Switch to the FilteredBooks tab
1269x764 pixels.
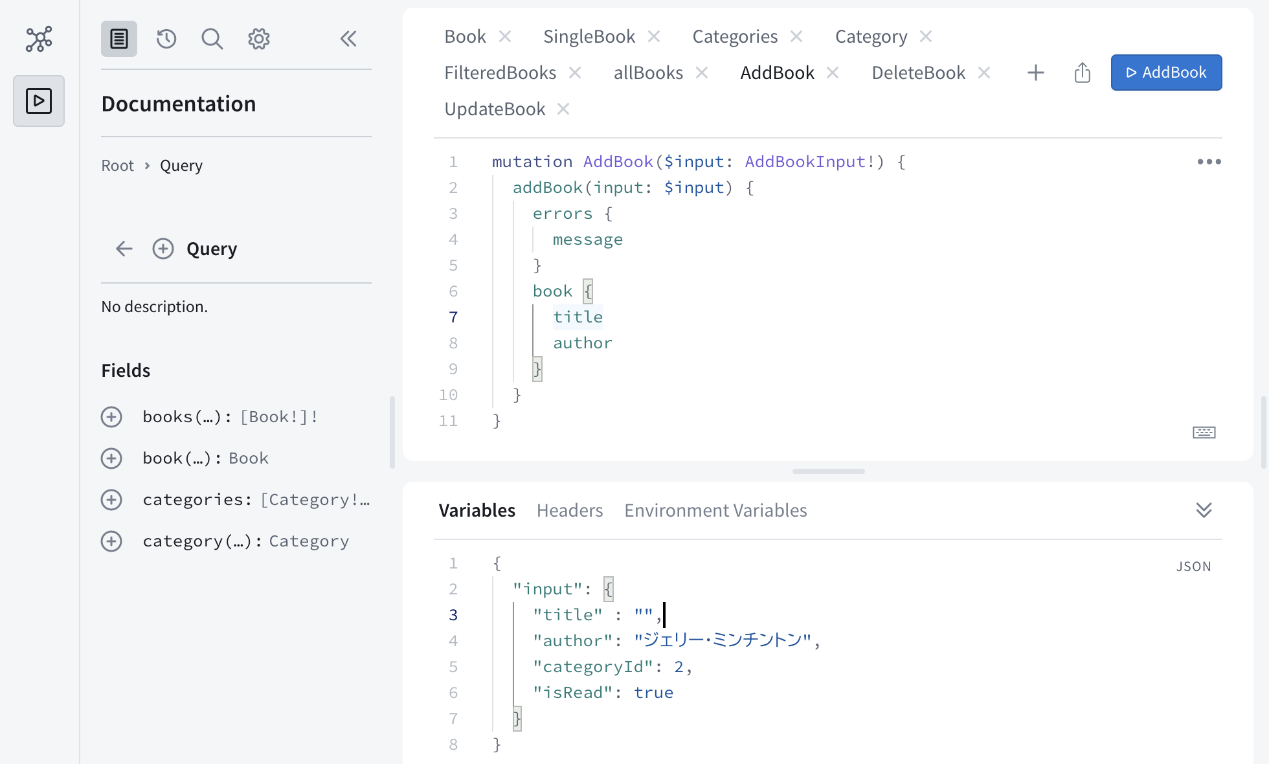(x=500, y=73)
